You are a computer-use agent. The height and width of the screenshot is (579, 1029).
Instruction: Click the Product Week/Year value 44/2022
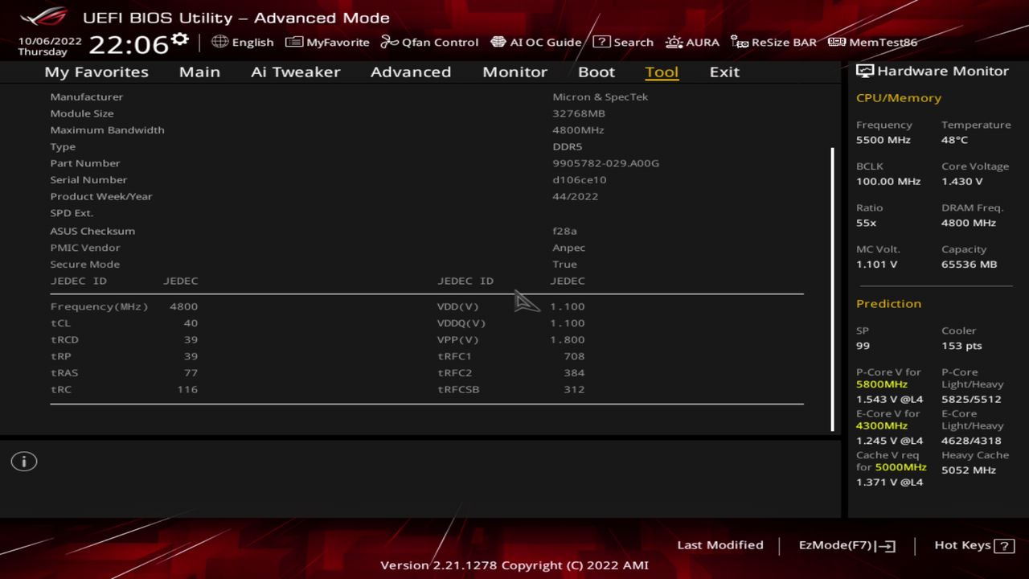(576, 196)
